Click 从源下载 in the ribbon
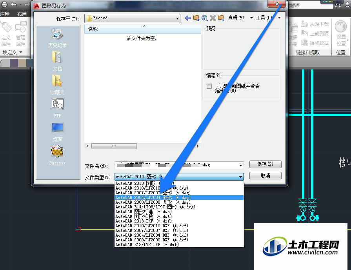This screenshot has width=351, height=270. [x=315, y=24]
